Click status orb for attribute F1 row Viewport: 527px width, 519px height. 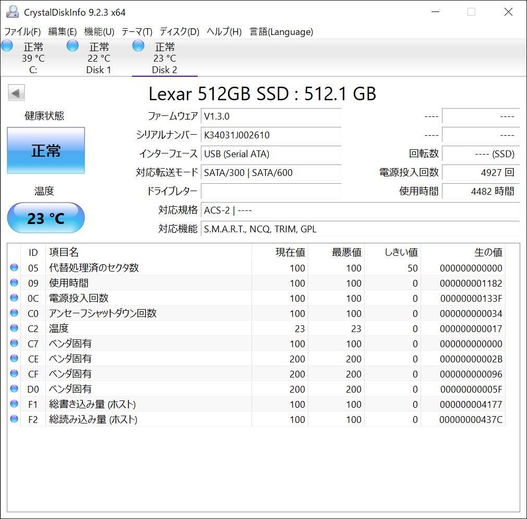[x=14, y=404]
